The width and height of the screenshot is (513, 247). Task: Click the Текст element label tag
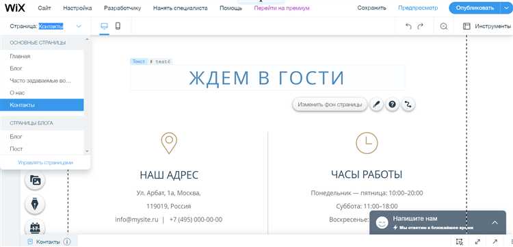[139, 62]
